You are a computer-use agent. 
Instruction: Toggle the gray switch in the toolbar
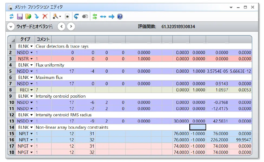point(85,17)
